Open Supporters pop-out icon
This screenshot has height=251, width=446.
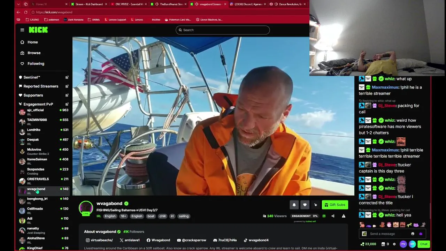pyautogui.click(x=67, y=95)
